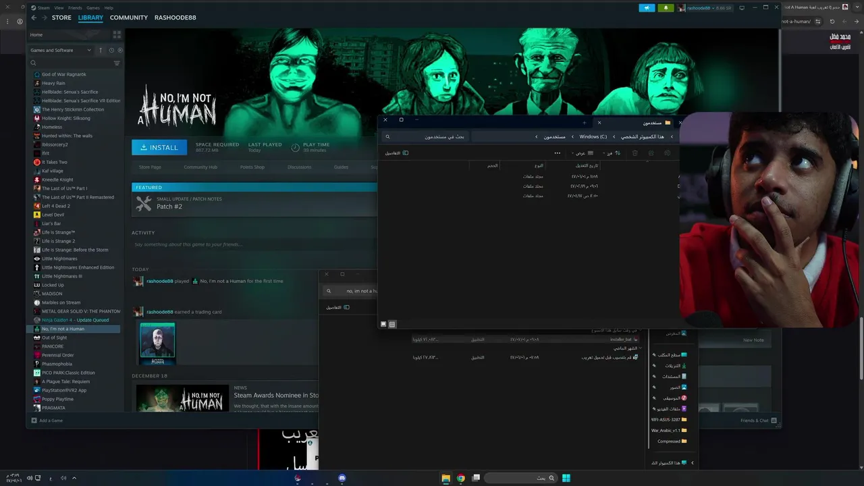Image resolution: width=864 pixels, height=486 pixels.
Task: Select Poppy Playtime in the library list
Action: [76, 399]
